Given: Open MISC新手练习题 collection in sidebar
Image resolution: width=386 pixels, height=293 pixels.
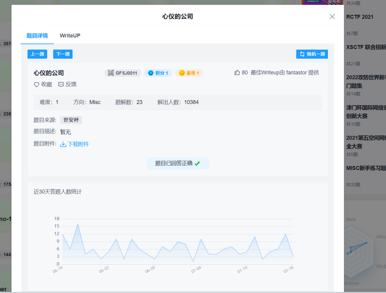Looking at the screenshot, I should pyautogui.click(x=366, y=168).
